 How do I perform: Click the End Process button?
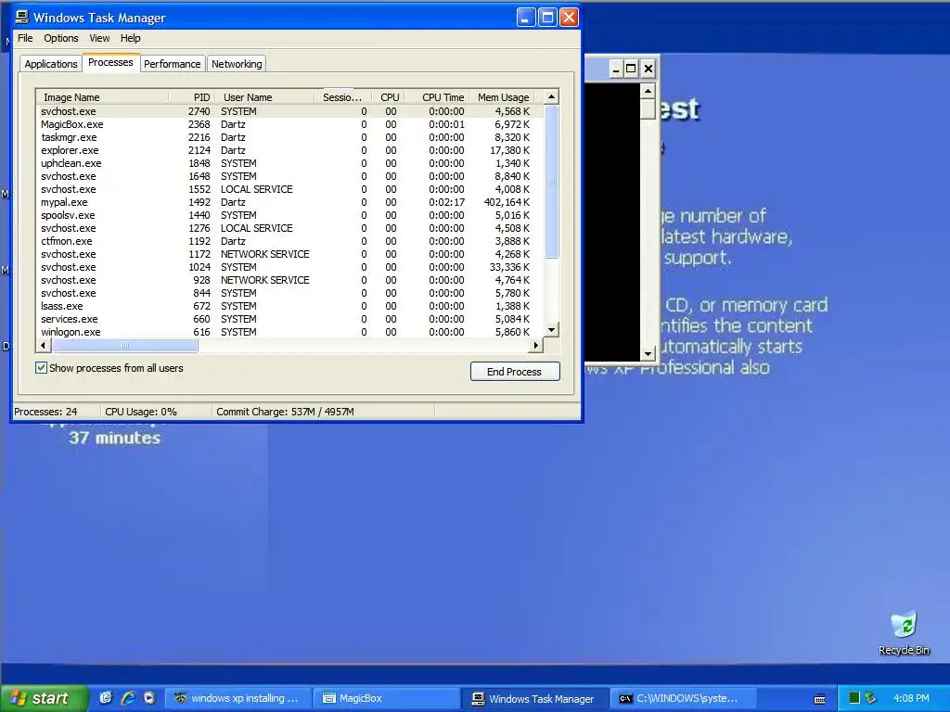coord(514,371)
